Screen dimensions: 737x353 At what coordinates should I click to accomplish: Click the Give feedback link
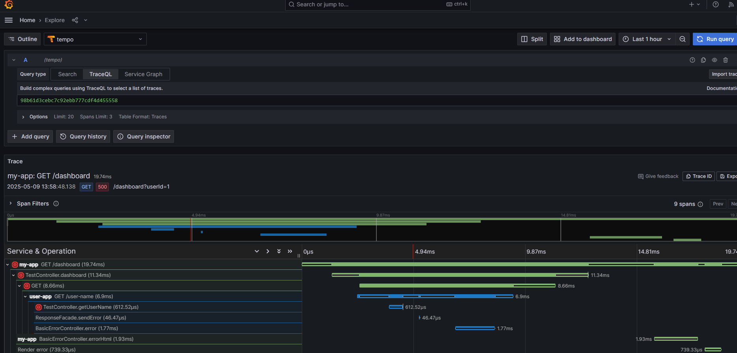658,176
